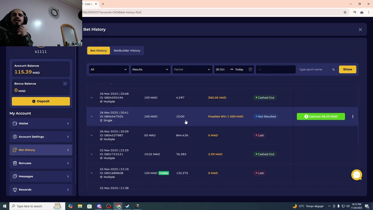Open the Windows Start menu
Screen dimensions: 373x210
(x=5, y=206)
